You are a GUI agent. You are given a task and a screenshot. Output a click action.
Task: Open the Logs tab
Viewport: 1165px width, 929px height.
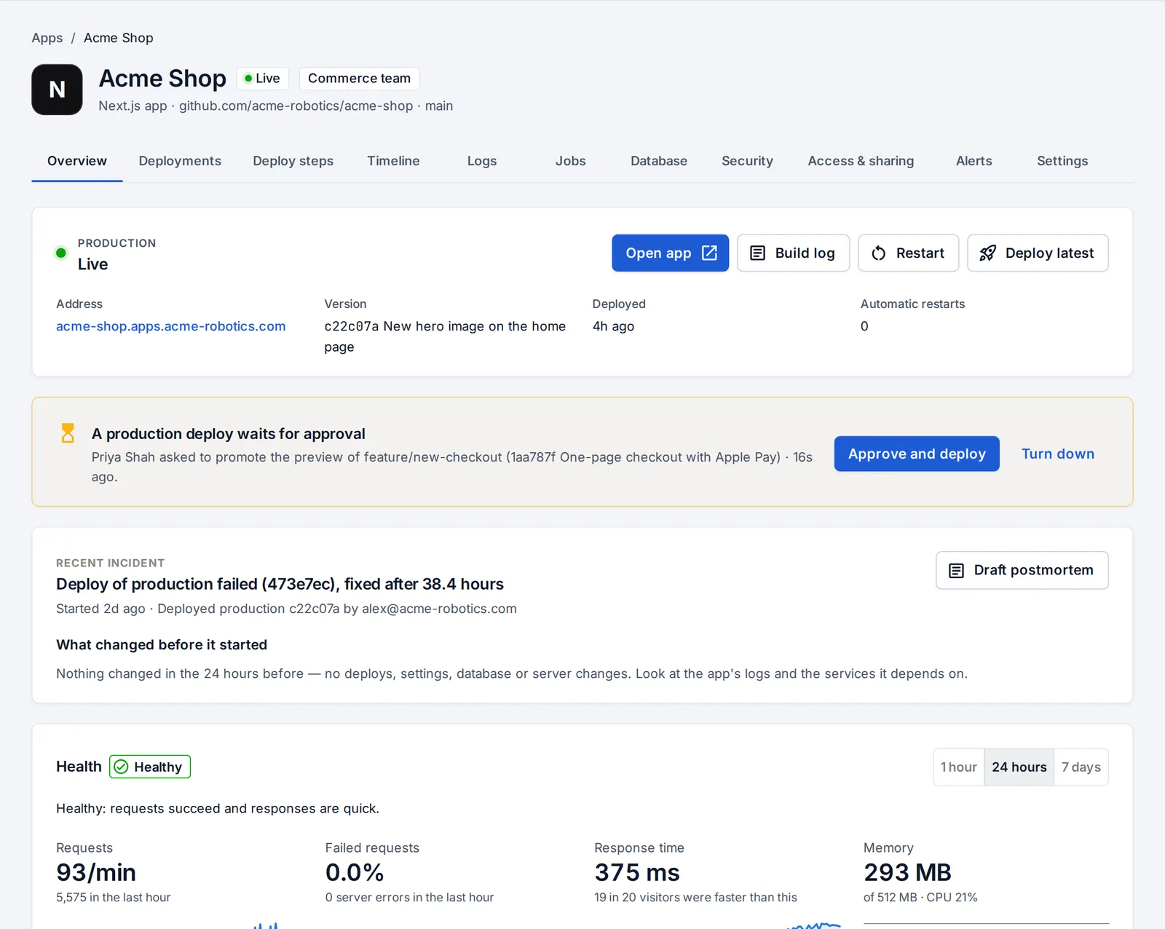click(x=482, y=161)
